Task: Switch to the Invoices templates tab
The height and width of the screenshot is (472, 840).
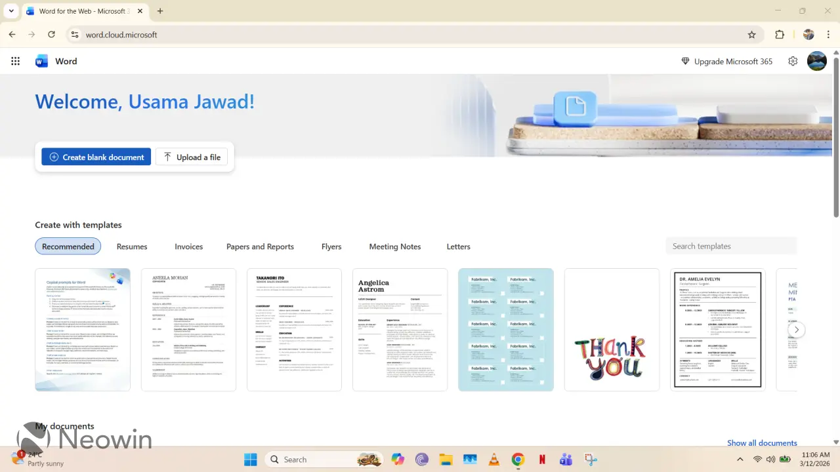Action: click(x=188, y=246)
